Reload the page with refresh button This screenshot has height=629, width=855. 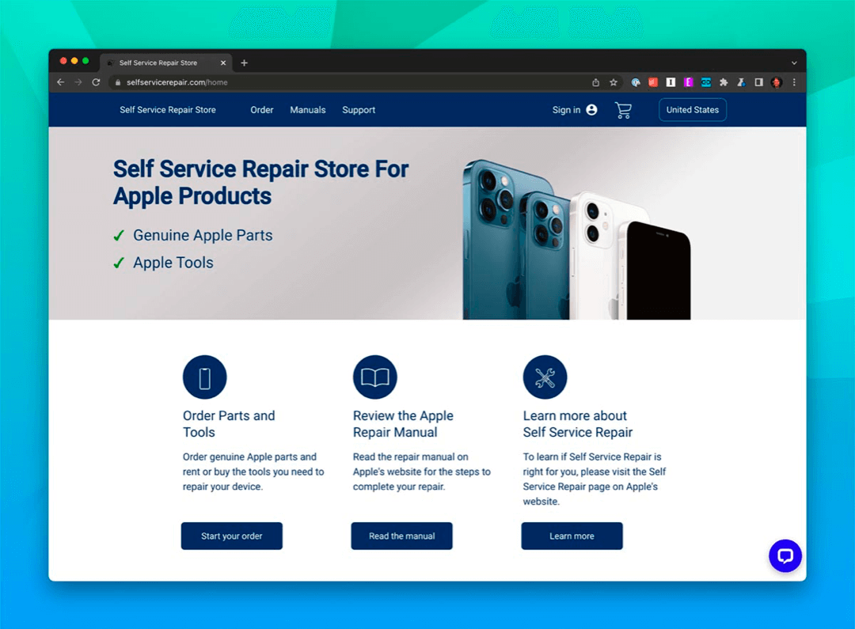pos(96,82)
